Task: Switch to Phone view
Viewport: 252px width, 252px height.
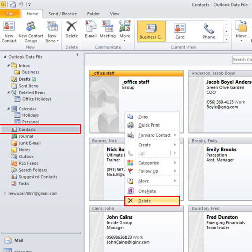Action: [209, 31]
